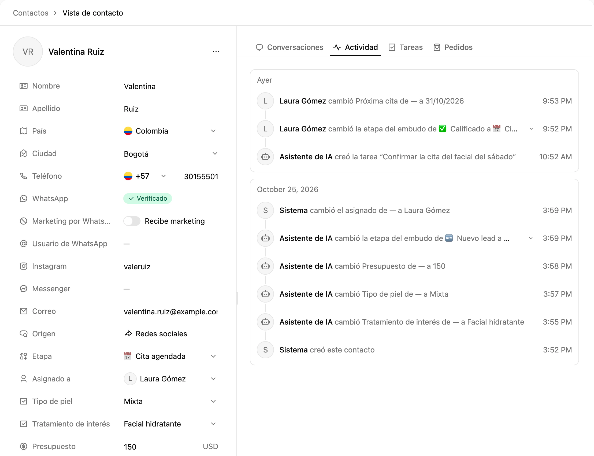The height and width of the screenshot is (456, 594).
Task: Click the AI robot avatar for the Presupuesto change
Action: (265, 266)
